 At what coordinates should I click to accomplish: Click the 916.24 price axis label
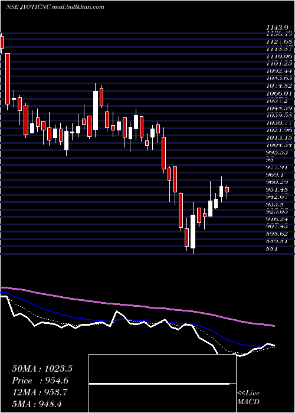coord(277,219)
